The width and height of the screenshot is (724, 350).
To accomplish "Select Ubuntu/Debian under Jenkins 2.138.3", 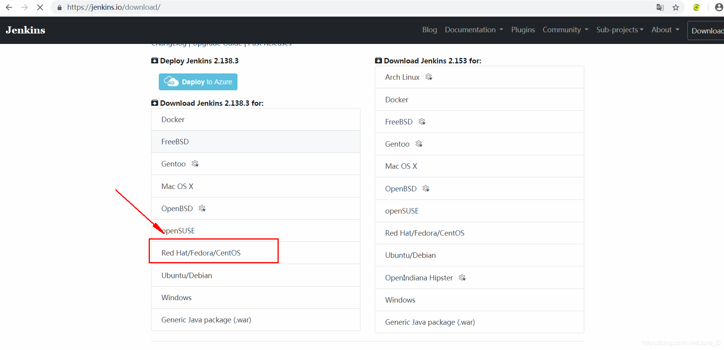I will point(256,275).
